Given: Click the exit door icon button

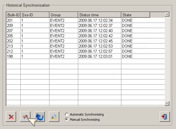Looking at the screenshot, I should [x=164, y=117].
